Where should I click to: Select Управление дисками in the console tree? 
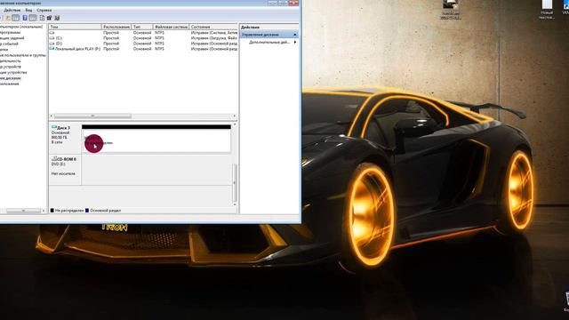(11, 78)
